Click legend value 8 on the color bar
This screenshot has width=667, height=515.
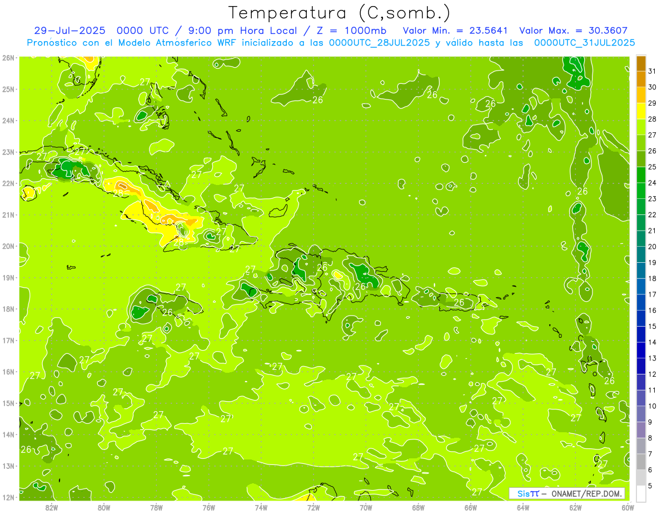tap(651, 438)
